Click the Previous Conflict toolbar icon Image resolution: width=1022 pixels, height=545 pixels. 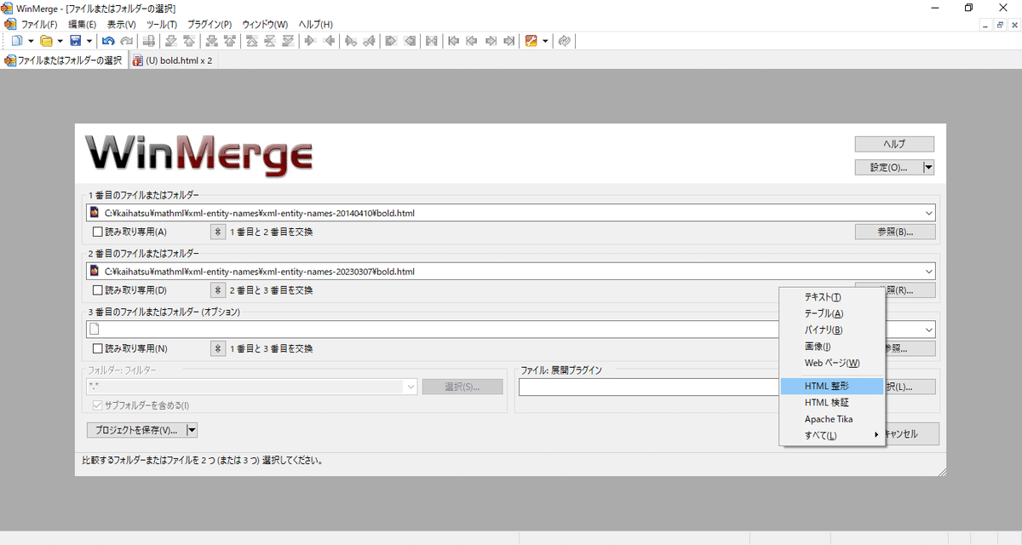(230, 41)
